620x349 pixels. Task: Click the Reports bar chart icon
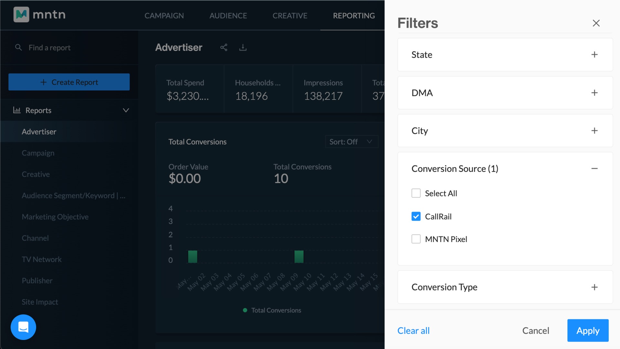tap(17, 110)
